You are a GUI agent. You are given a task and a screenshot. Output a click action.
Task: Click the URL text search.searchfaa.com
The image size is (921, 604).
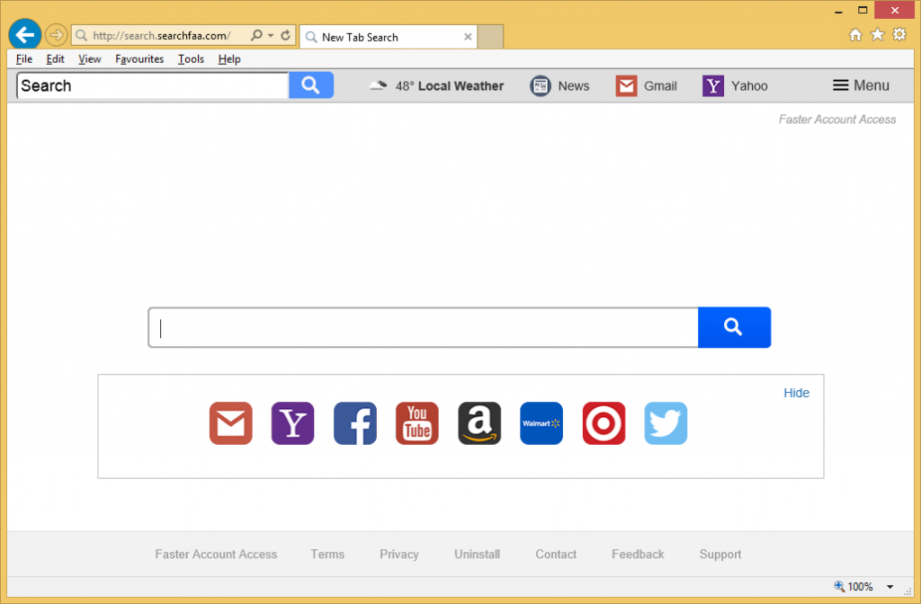click(x=162, y=36)
